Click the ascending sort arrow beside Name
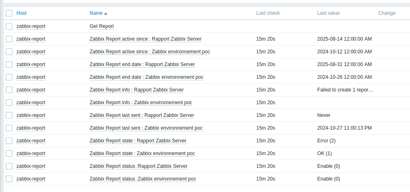This screenshot has width=410, height=192. 106,14
